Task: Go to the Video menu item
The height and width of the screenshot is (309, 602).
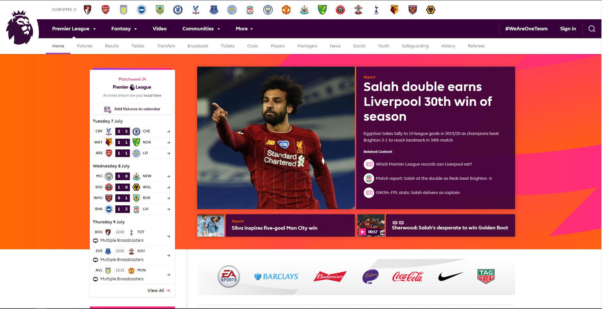Action: 160,29
